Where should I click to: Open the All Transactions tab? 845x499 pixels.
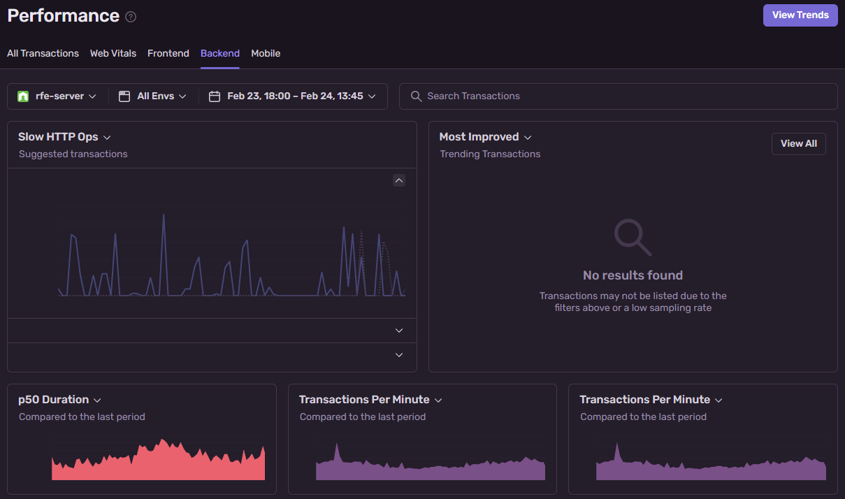pos(43,53)
